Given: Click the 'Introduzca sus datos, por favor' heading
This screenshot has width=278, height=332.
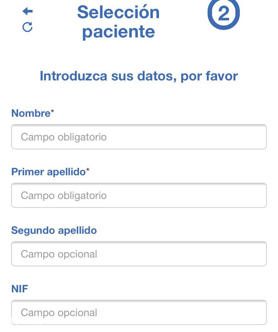Looking at the screenshot, I should coord(139,76).
